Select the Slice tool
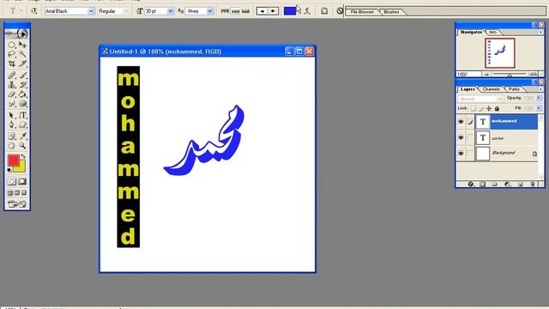 pyautogui.click(x=23, y=64)
